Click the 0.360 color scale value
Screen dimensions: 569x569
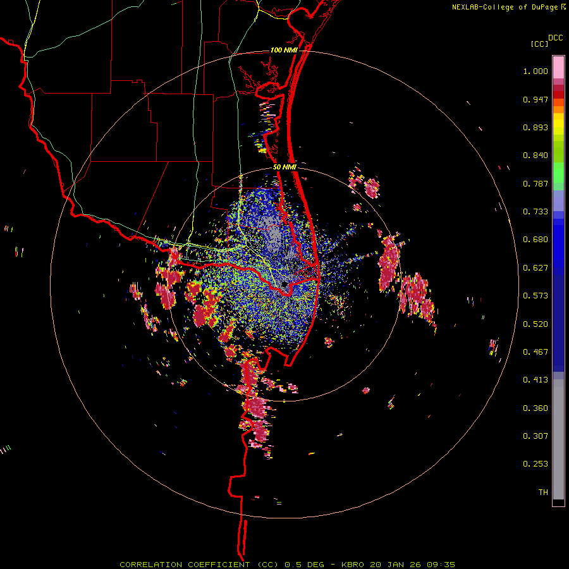[535, 408]
